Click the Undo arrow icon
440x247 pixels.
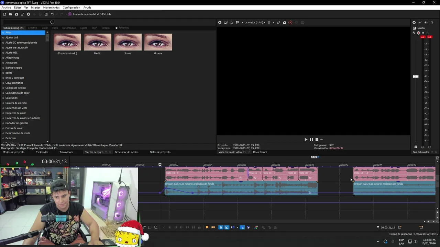(52, 14)
